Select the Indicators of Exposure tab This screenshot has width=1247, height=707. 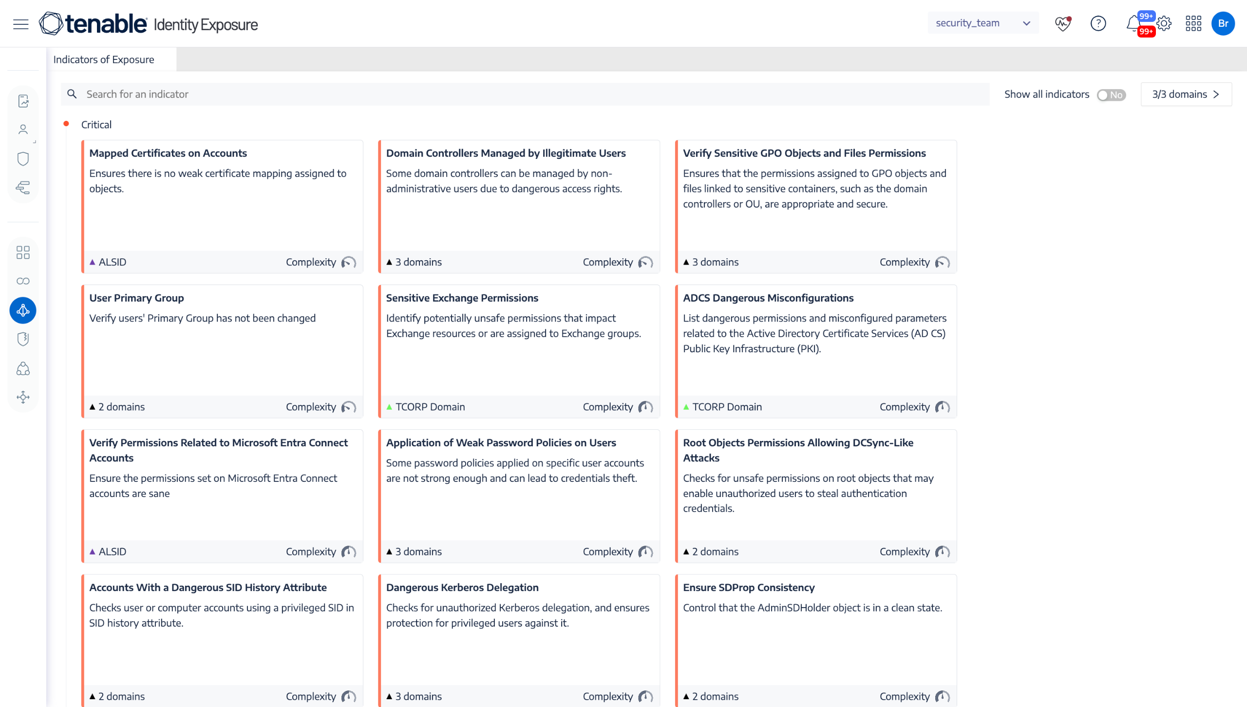click(104, 59)
